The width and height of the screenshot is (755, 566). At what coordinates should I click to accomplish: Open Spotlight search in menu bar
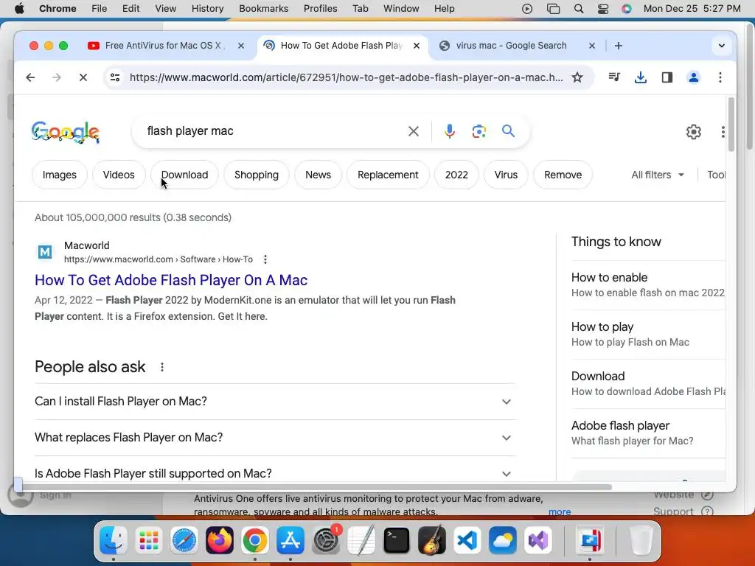pyautogui.click(x=579, y=9)
